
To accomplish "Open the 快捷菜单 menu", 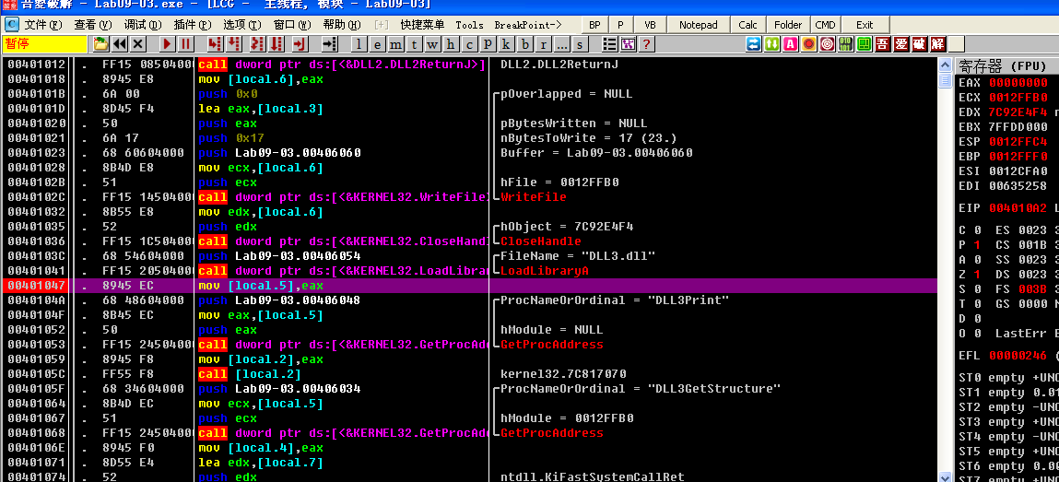I will click(x=422, y=25).
